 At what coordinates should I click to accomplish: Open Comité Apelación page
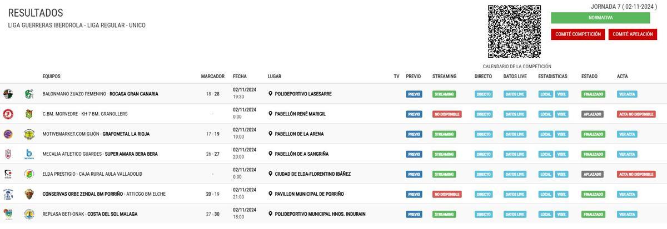(x=633, y=34)
